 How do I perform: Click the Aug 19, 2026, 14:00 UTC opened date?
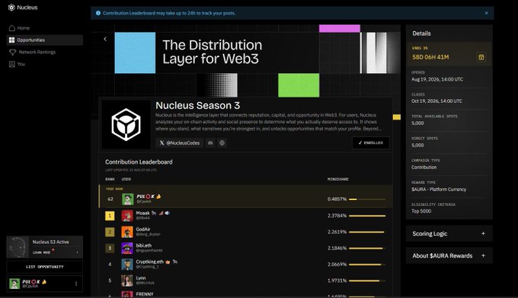437,79
